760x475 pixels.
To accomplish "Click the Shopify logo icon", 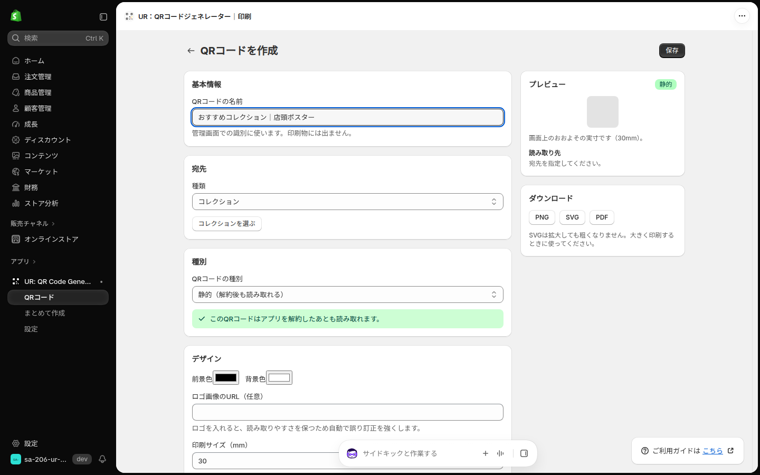I will coord(16,16).
